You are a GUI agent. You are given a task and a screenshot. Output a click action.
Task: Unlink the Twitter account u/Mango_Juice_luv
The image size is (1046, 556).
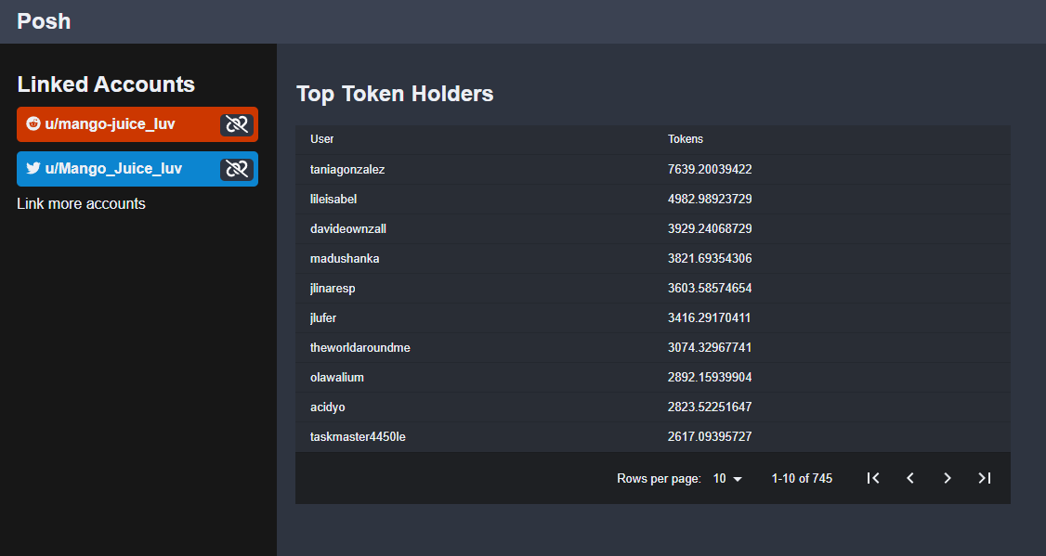[x=237, y=169]
